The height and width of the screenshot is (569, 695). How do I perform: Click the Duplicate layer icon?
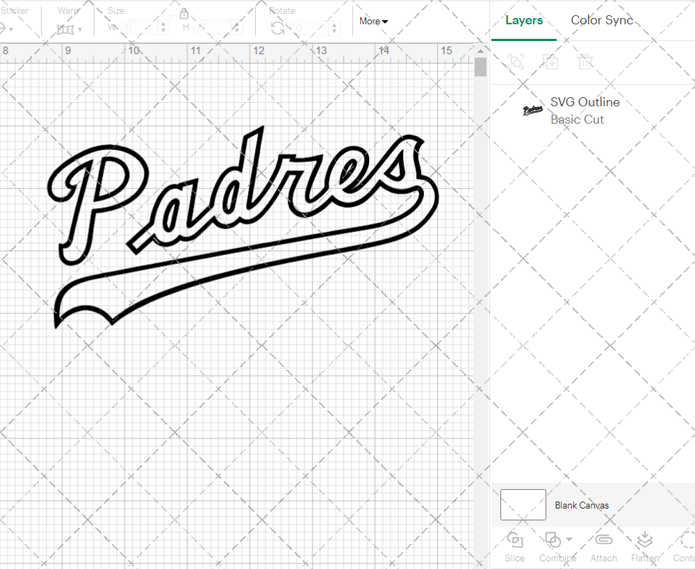pyautogui.click(x=550, y=62)
